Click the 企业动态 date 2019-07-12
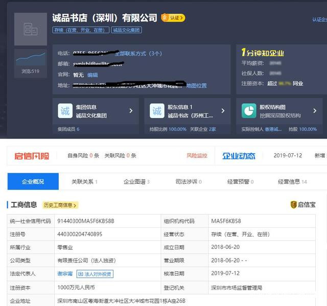Viewport: 327px width, 306px height. 288,155
